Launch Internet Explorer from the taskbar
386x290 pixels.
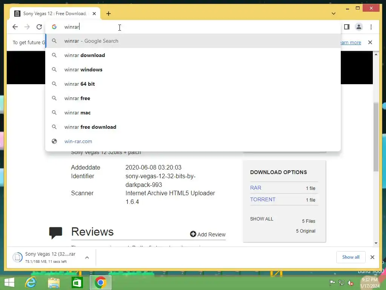pos(31,282)
